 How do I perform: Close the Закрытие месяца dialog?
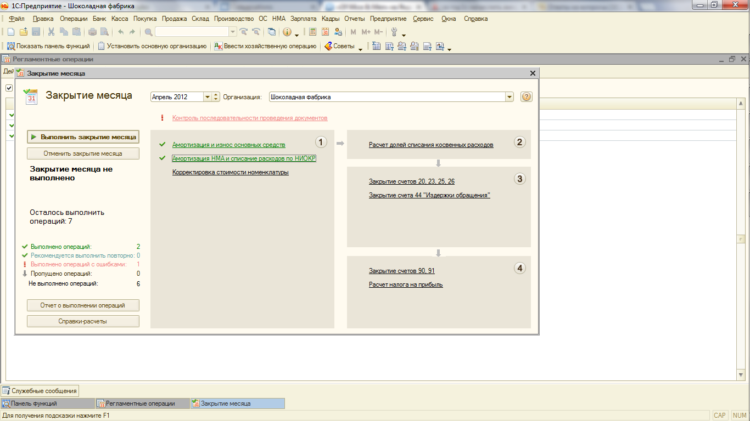pos(533,73)
